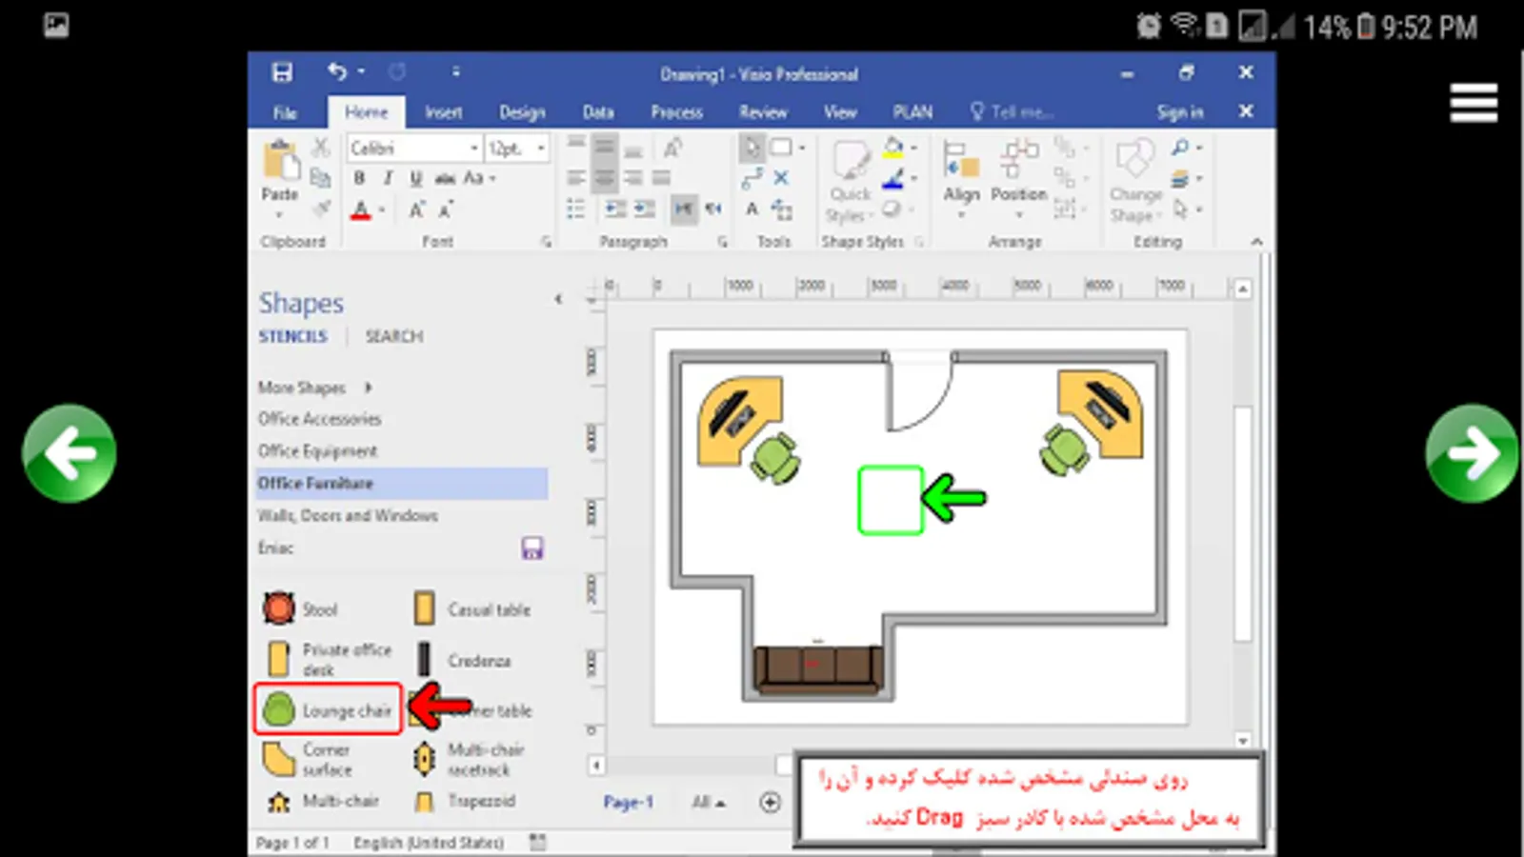Open Customize Quick Access Toolbar dropdown

[456, 71]
